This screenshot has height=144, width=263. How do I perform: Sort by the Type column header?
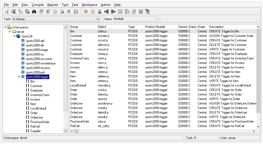[136, 27]
